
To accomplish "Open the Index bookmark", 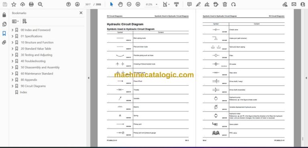I will pos(23,92).
